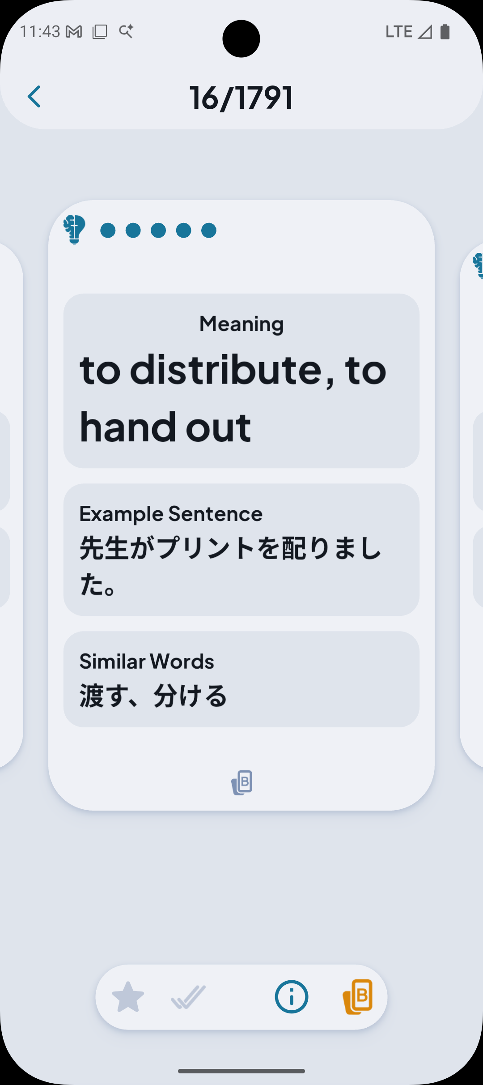This screenshot has height=1085, width=483.
Task: Tap the Meaning box "to distribute"
Action: [241, 381]
